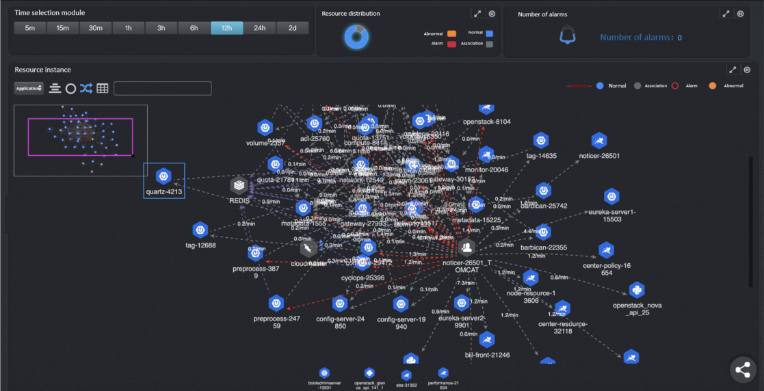Select the 12h time range

[226, 28]
